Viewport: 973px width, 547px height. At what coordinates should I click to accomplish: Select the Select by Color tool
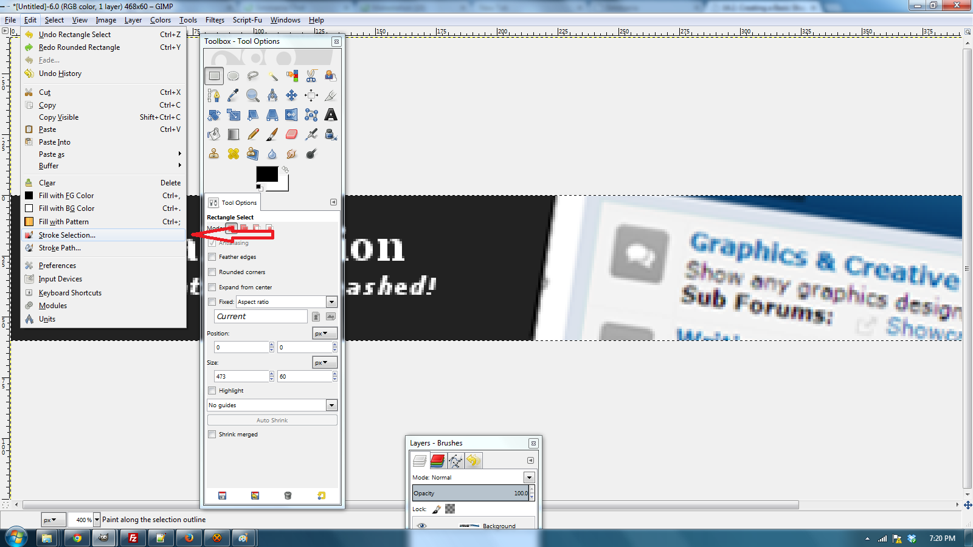pos(292,76)
